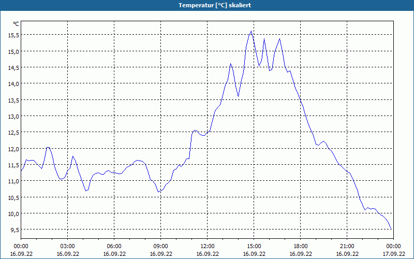Click the 16.09.22 date under 12:00
The image size is (414, 259).
coord(208,254)
